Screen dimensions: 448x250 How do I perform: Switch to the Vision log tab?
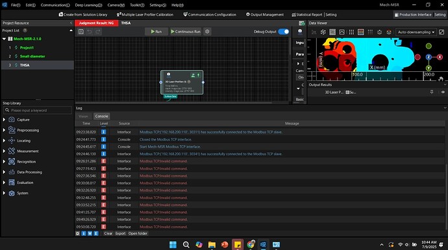(x=83, y=117)
